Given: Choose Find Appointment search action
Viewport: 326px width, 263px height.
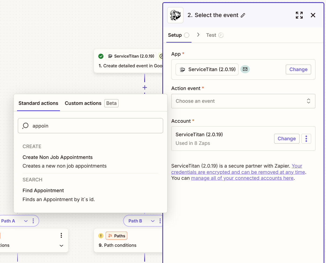Looking at the screenshot, I should (x=90, y=195).
